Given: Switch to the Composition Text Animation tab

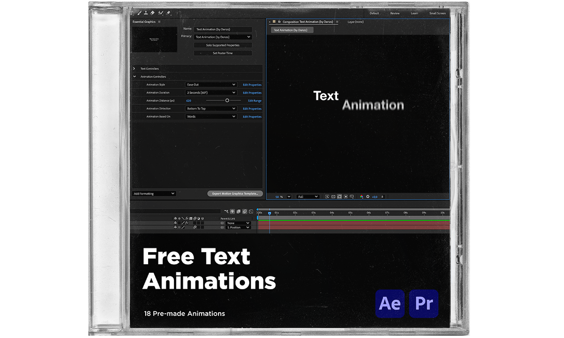Looking at the screenshot, I should (x=308, y=21).
